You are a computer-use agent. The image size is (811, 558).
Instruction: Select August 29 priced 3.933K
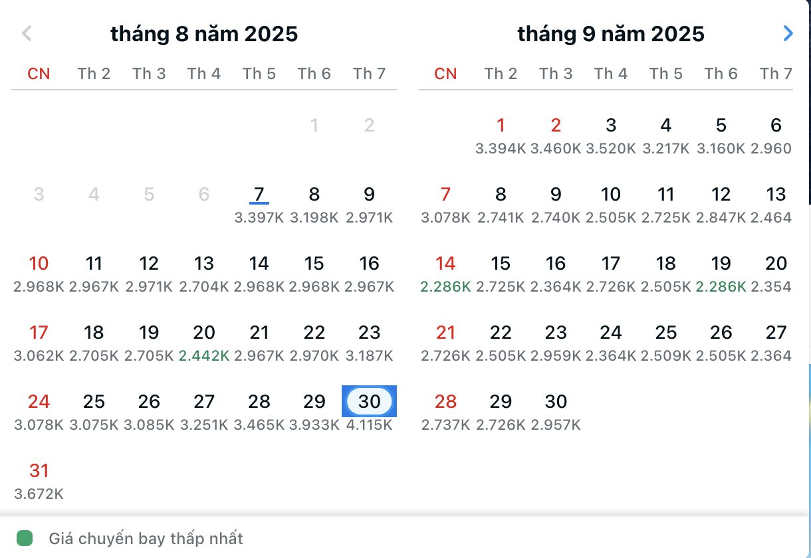point(314,401)
